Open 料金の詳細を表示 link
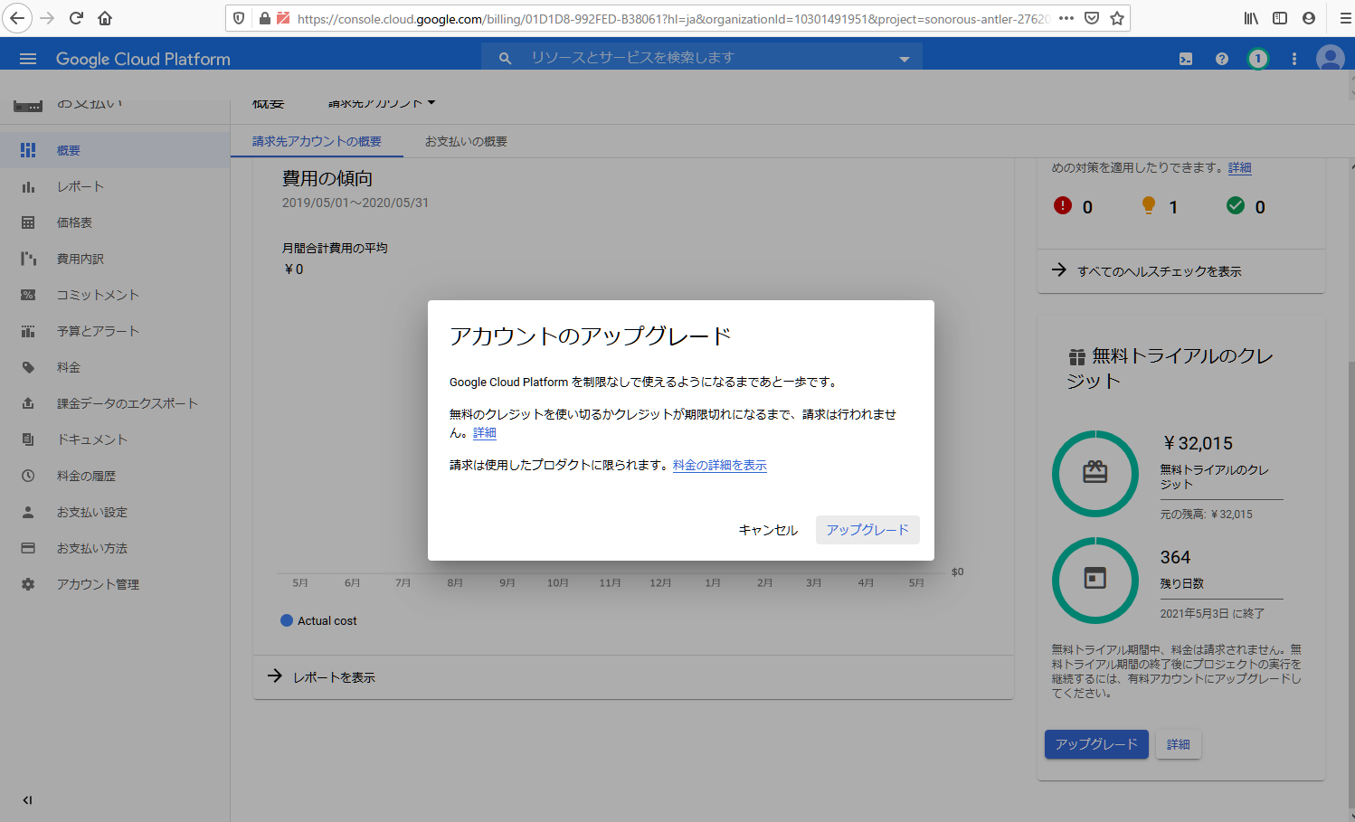 coord(720,465)
